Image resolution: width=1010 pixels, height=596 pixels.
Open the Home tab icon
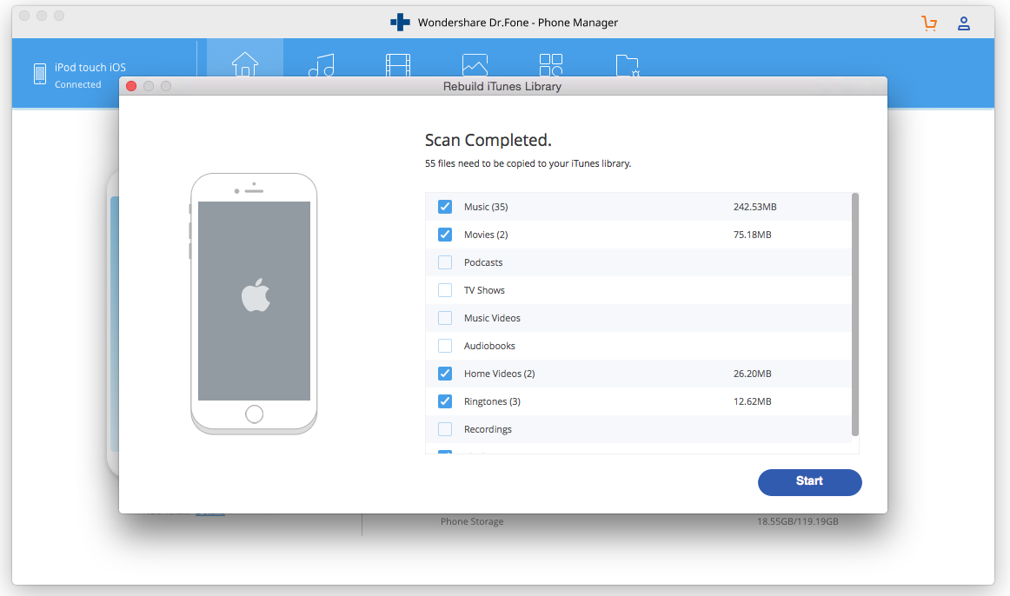245,64
